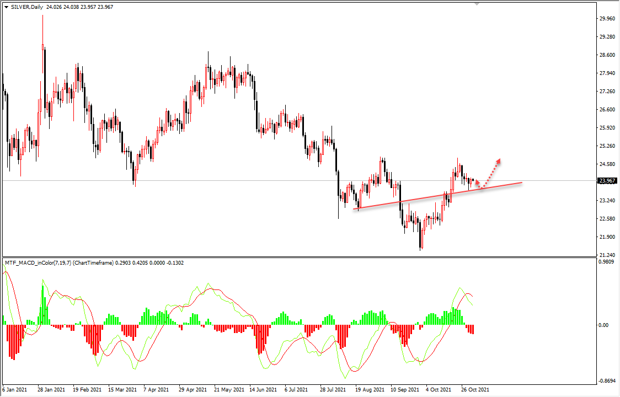620x397 pixels.
Task: Click the MACD value 0.4205 in indicator header
Action: [141, 262]
